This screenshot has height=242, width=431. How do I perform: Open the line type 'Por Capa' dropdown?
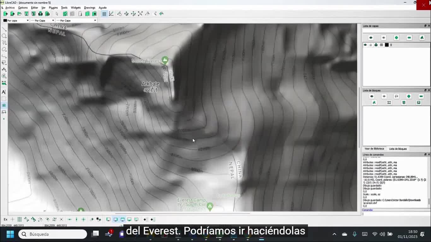pos(76,20)
